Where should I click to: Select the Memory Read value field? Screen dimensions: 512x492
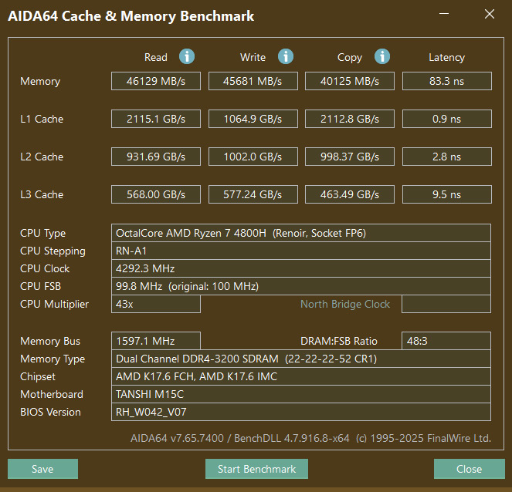156,81
